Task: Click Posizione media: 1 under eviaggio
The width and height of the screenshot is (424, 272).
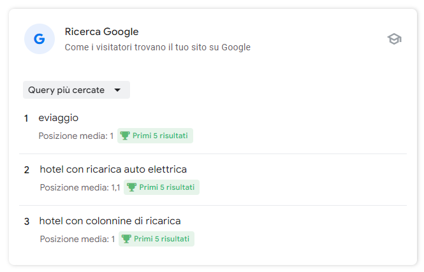Action: tap(76, 136)
